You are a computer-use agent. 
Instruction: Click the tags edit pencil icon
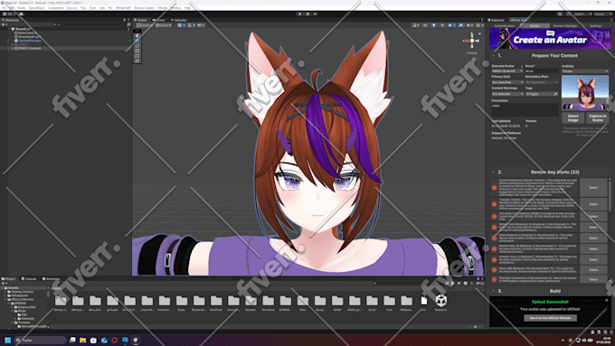point(555,94)
